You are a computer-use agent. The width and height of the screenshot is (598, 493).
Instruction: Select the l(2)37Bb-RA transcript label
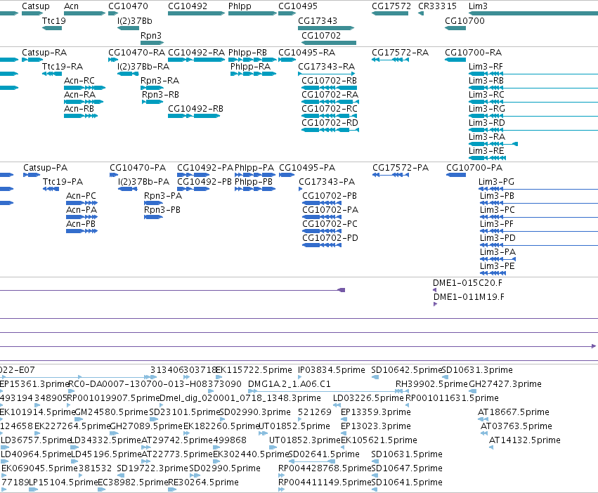click(x=143, y=66)
